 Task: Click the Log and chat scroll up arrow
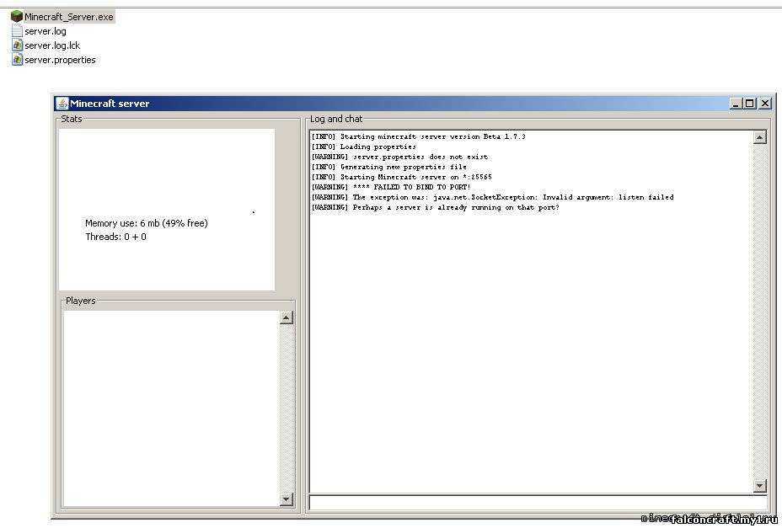pyautogui.click(x=760, y=138)
